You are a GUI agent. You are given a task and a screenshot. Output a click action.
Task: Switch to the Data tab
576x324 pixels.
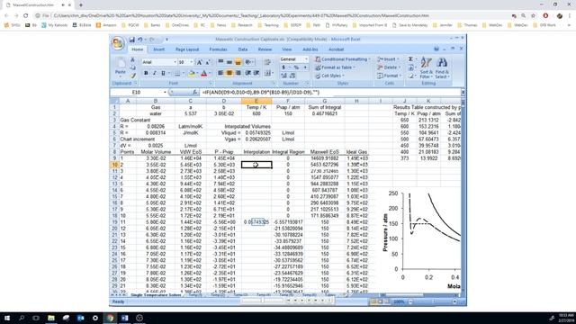(x=243, y=49)
